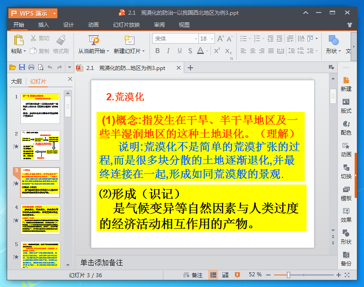The image size is (364, 287).
Task: Expand the 粘贴 paste options arrow
Action: (x=24, y=51)
